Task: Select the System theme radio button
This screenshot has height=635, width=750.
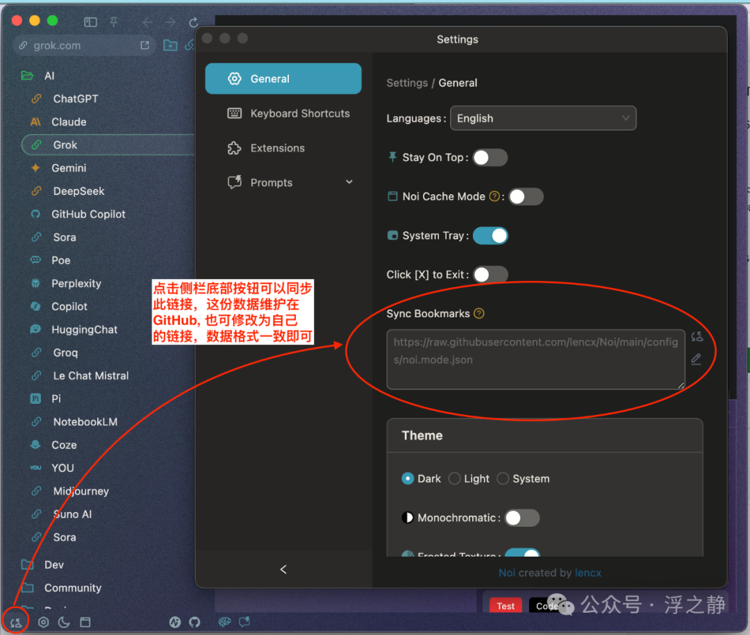Action: (503, 479)
